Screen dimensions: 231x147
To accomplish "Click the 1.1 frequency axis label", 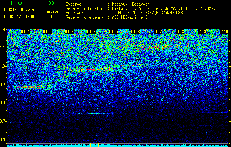I will pyautogui.click(x=2, y=48).
